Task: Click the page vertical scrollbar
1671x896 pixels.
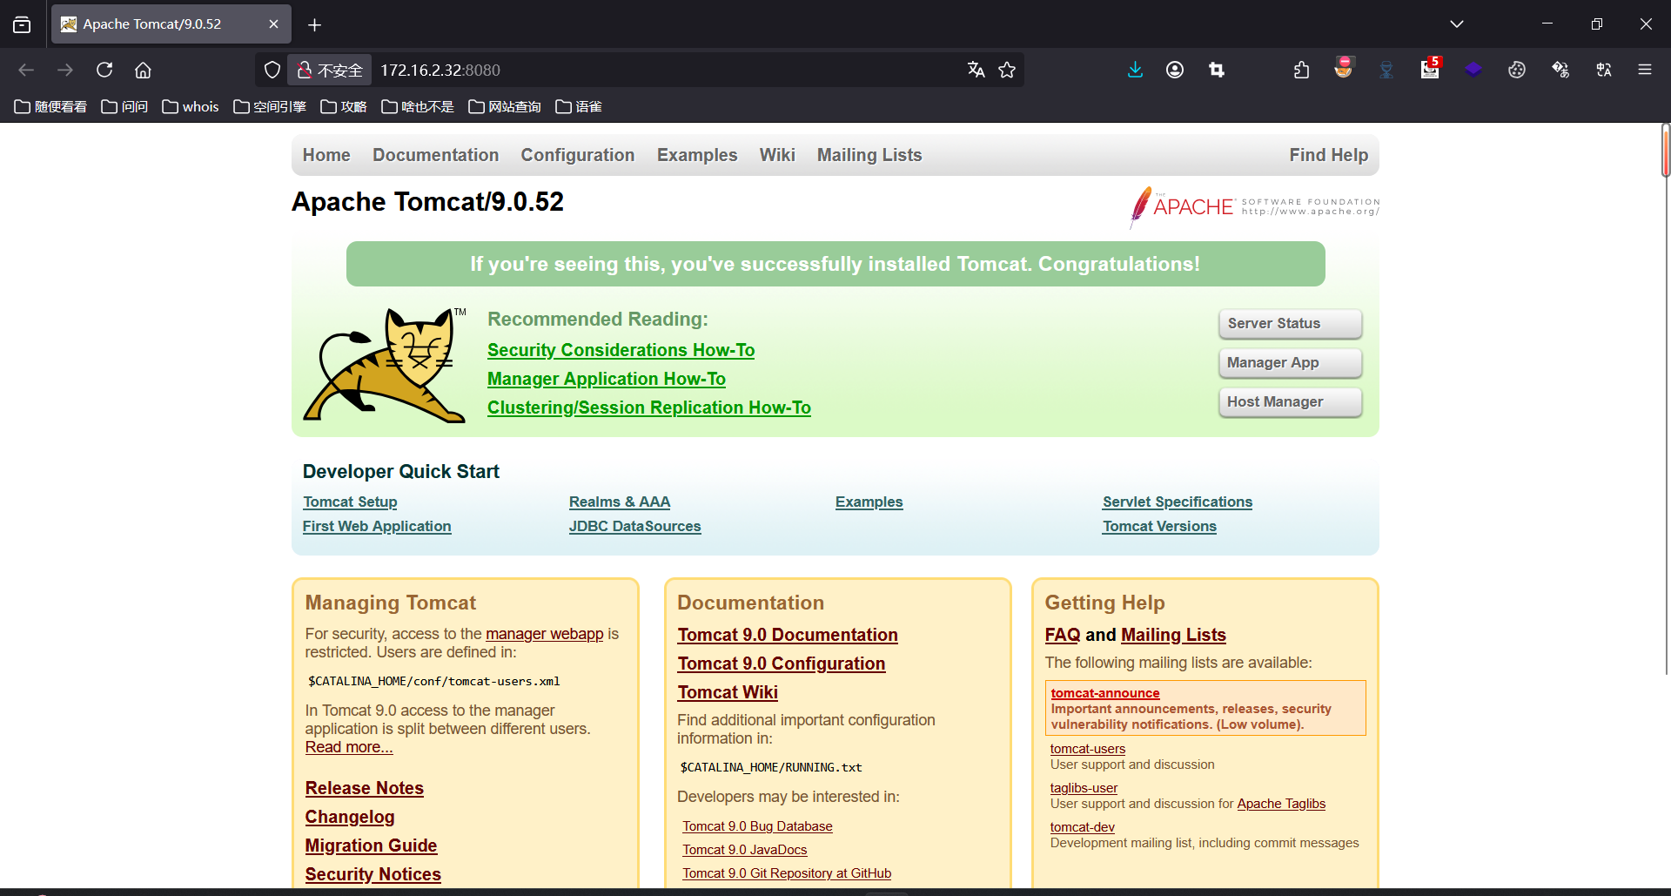Action: (1665, 152)
